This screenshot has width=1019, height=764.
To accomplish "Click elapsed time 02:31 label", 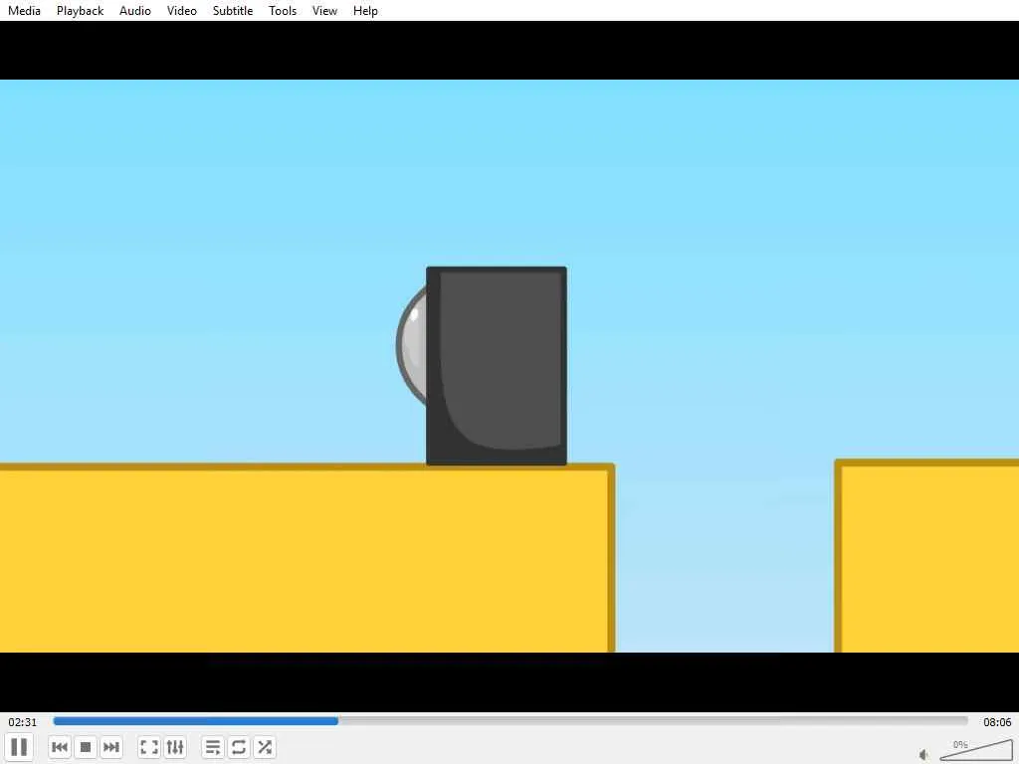I will coord(23,722).
